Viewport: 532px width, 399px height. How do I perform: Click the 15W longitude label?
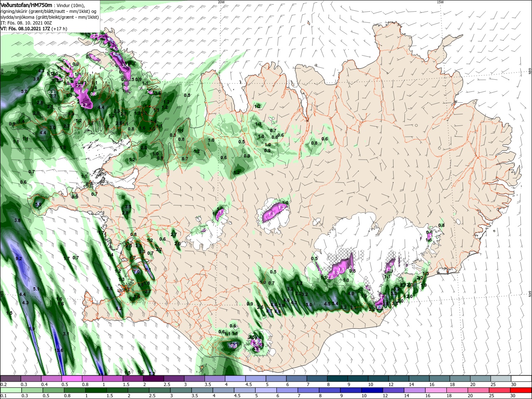click(440, 2)
